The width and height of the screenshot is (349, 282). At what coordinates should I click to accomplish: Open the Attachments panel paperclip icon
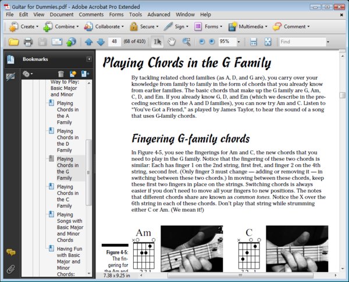10,269
